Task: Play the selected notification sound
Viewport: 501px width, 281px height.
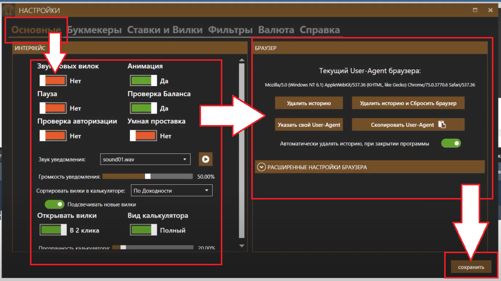Action: (x=206, y=159)
